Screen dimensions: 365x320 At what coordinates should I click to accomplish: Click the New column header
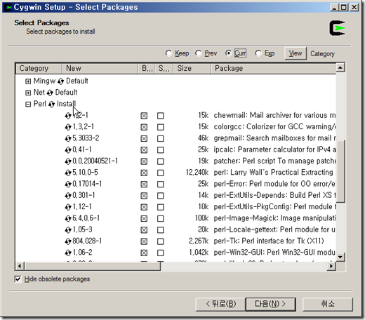(100, 68)
